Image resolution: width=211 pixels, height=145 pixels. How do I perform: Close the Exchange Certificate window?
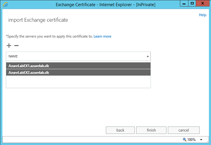point(202,3)
